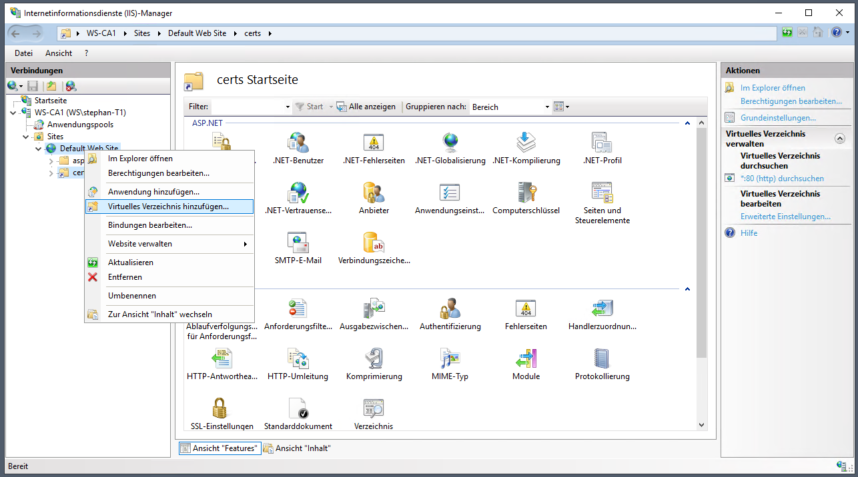The height and width of the screenshot is (477, 858).
Task: Open the Standarddokument feature
Action: 298,414
